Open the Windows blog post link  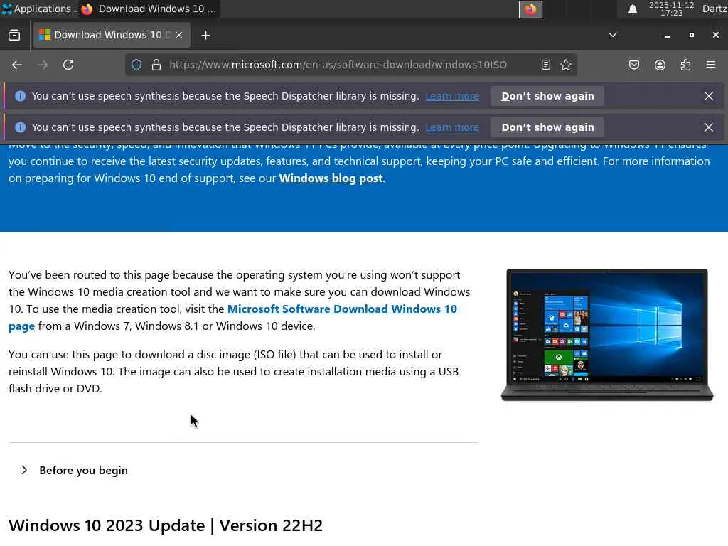[331, 178]
